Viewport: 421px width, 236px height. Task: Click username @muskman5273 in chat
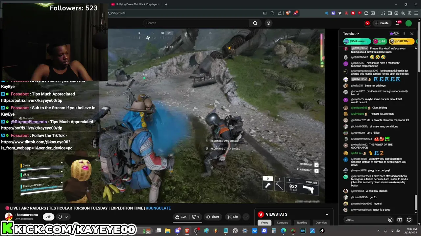click(361, 176)
